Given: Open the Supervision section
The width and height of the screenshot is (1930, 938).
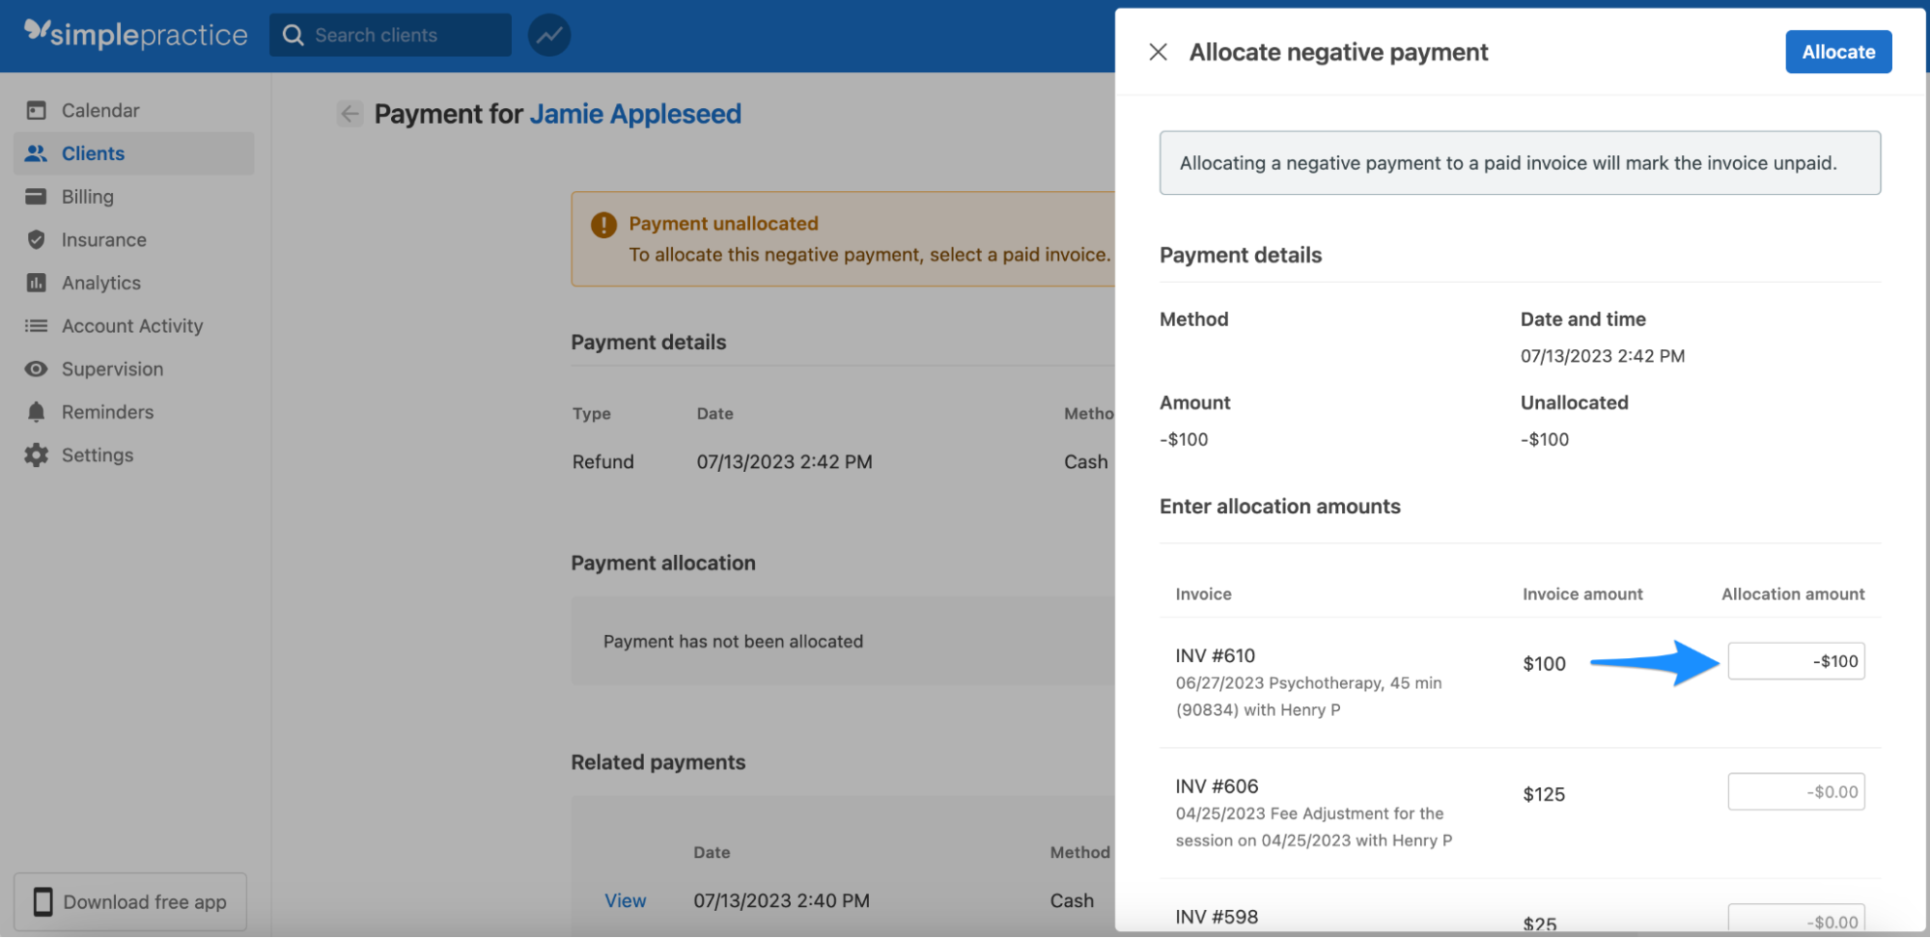Looking at the screenshot, I should click(112, 369).
